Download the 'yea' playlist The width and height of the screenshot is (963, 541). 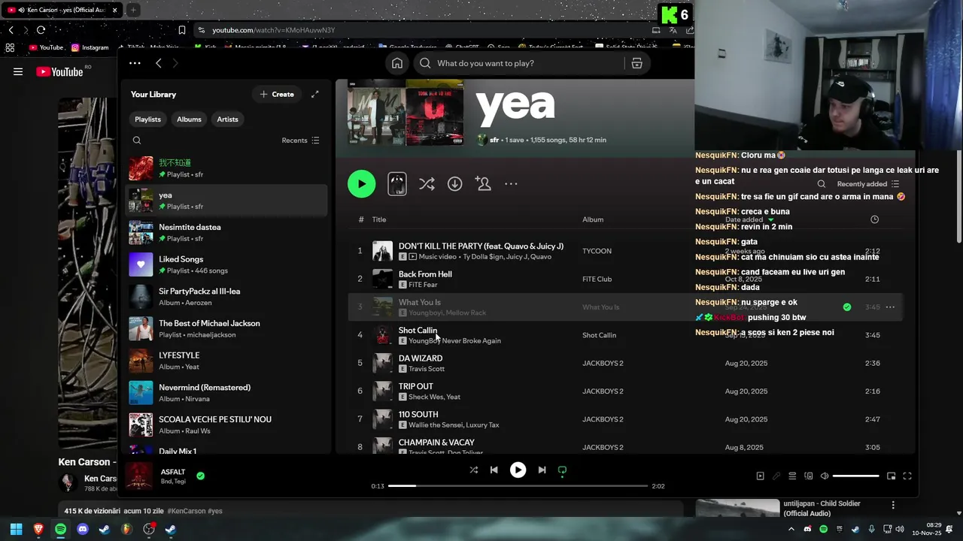[455, 184]
